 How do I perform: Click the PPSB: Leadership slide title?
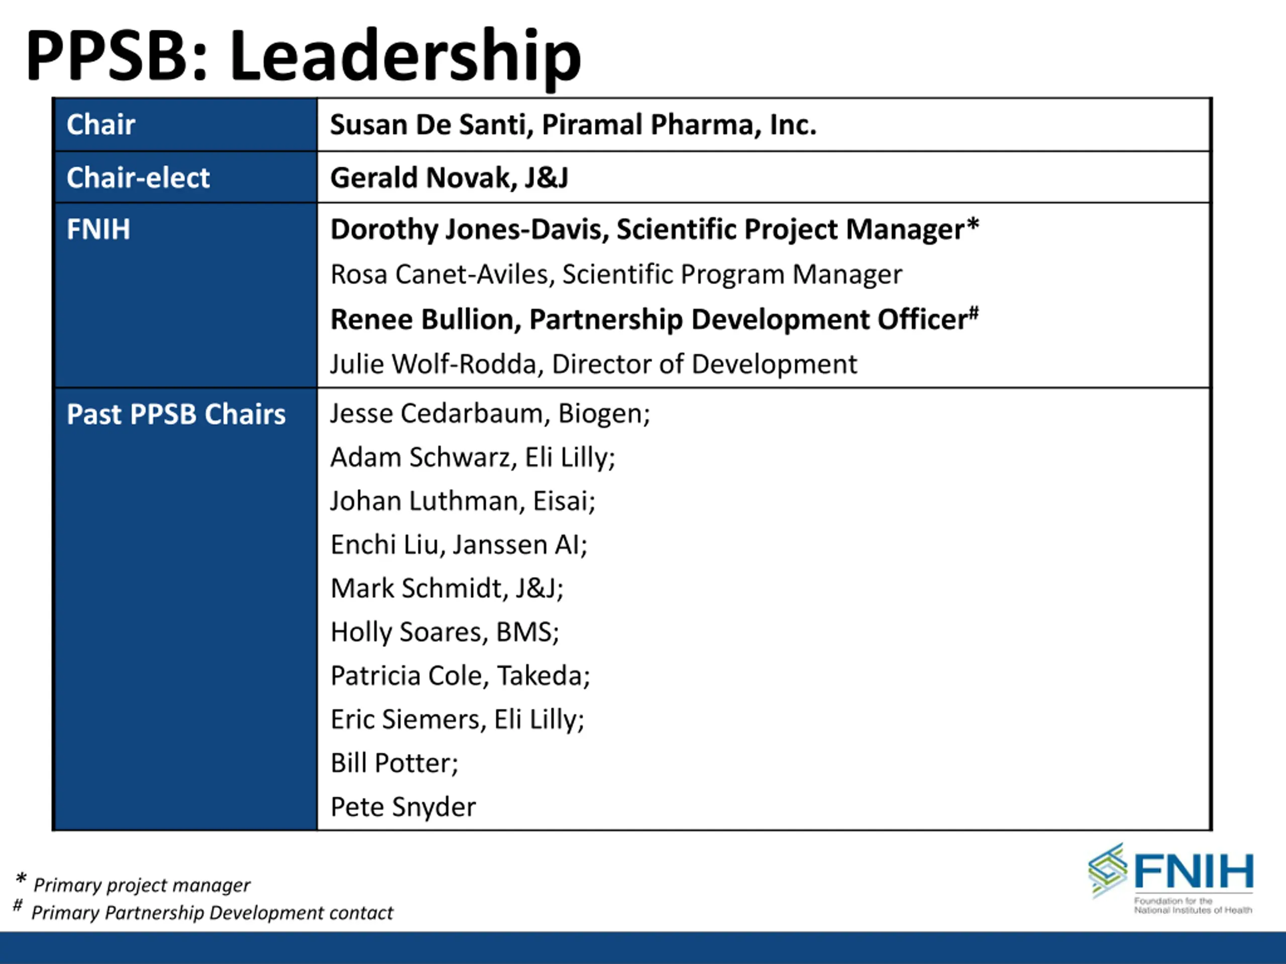pyautogui.click(x=303, y=56)
